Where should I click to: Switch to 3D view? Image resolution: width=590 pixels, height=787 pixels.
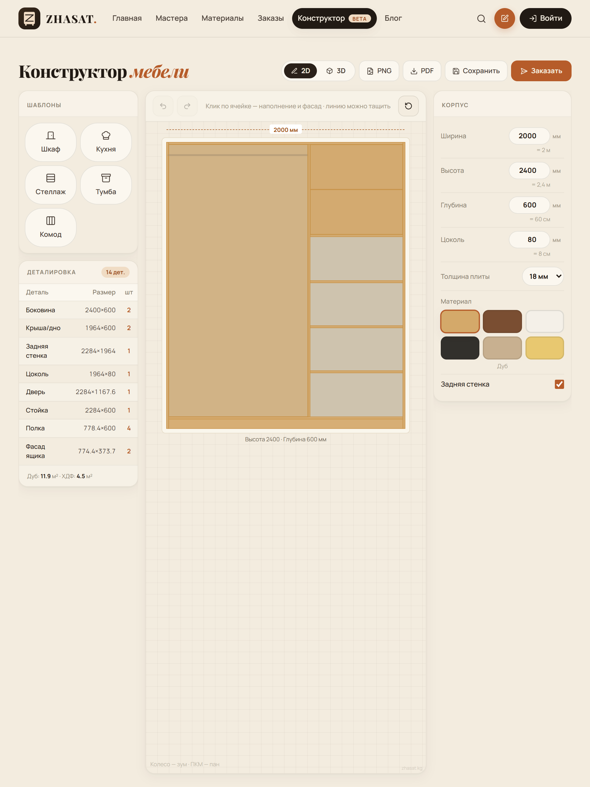click(336, 71)
